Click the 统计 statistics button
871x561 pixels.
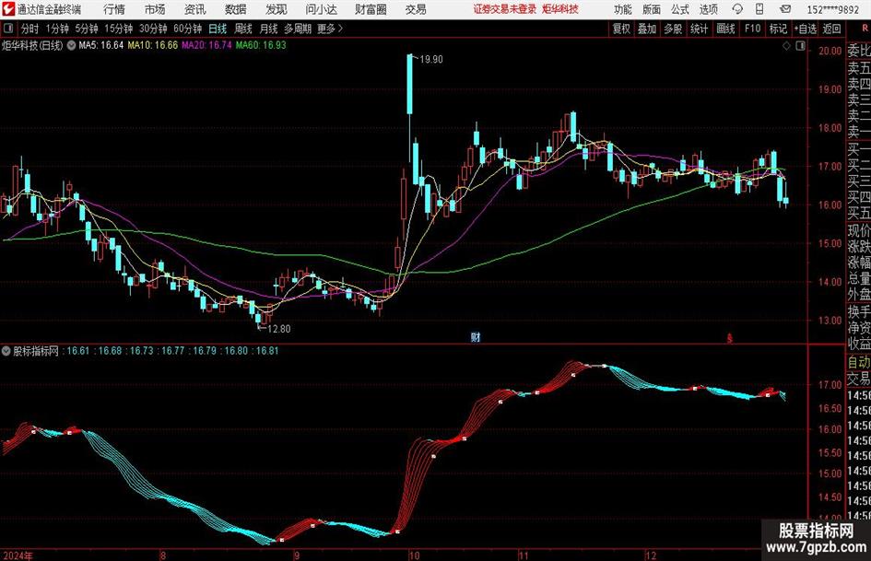pos(699,29)
